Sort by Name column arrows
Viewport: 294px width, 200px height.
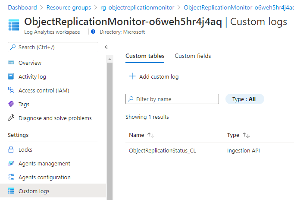click(150, 135)
